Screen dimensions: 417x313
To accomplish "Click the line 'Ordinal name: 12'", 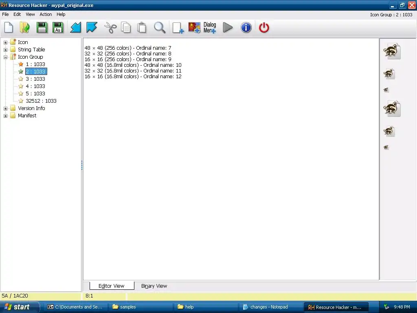I will tap(133, 76).
